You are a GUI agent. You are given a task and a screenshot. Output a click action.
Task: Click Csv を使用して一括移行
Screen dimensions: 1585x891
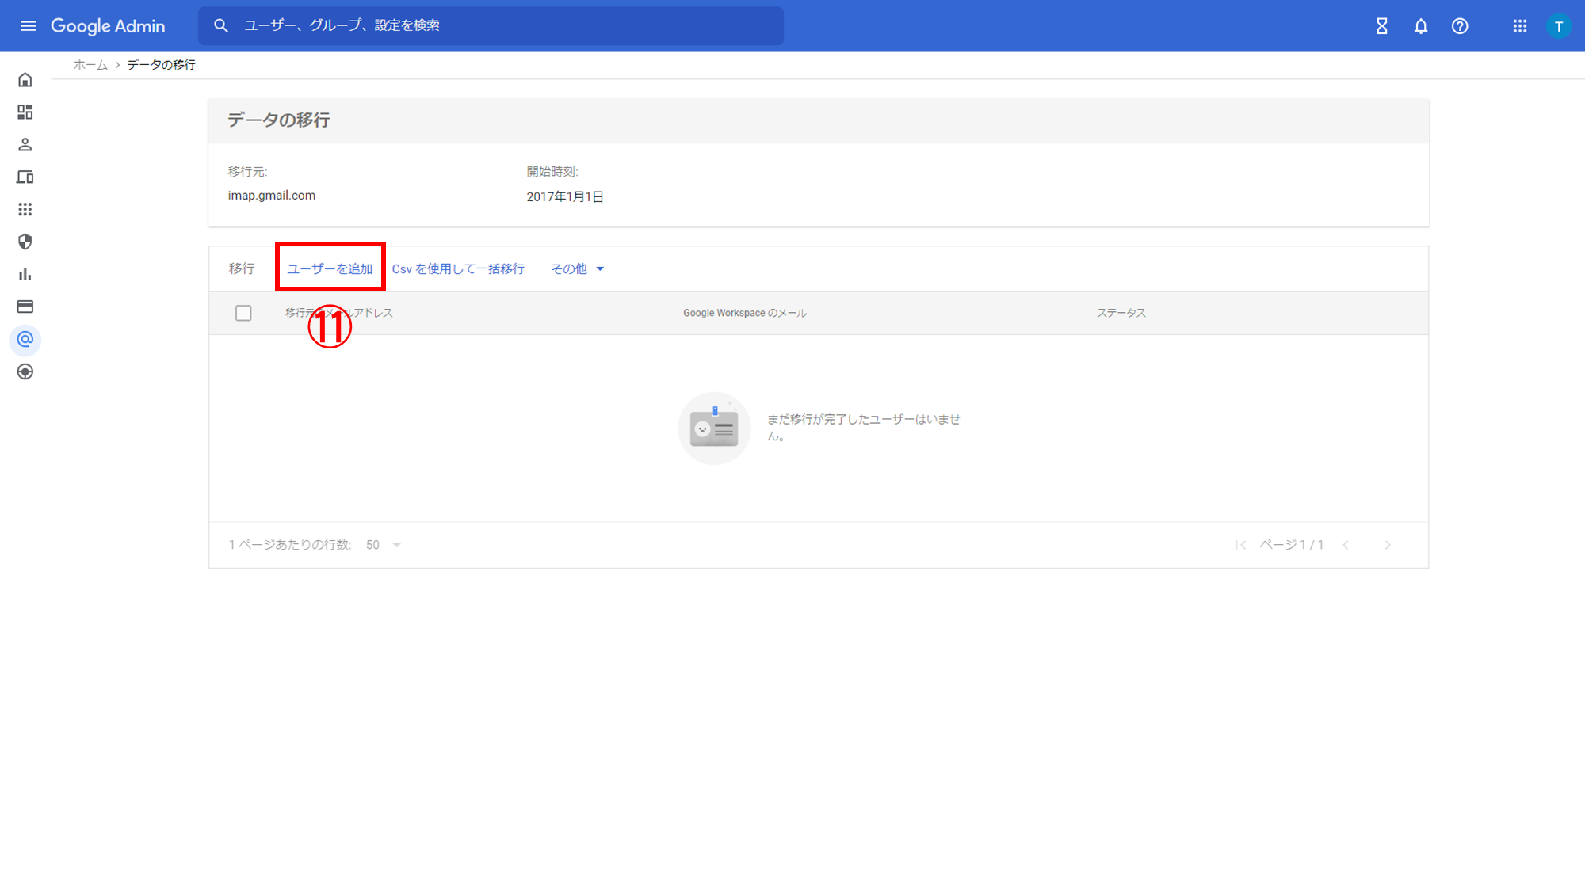coord(458,268)
